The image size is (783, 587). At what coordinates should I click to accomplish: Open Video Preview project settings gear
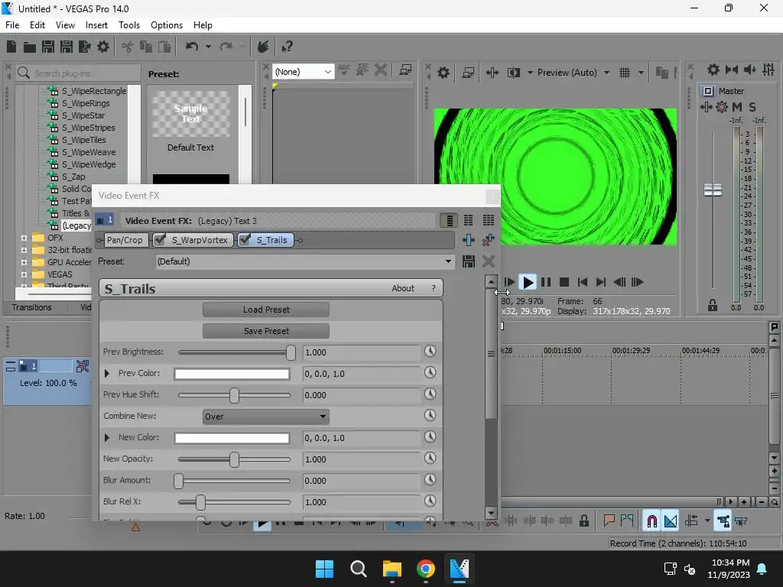point(443,73)
